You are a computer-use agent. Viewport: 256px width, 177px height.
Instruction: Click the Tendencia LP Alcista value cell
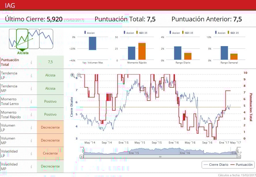pyautogui.click(x=50, y=75)
